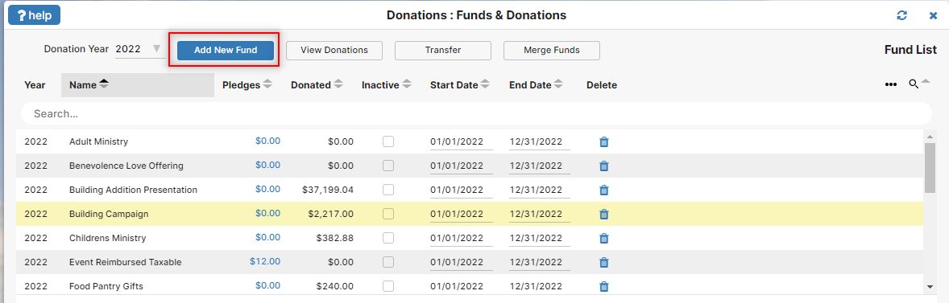Toggle the magnifier search icon in header
The width and height of the screenshot is (949, 303).
[x=914, y=84]
